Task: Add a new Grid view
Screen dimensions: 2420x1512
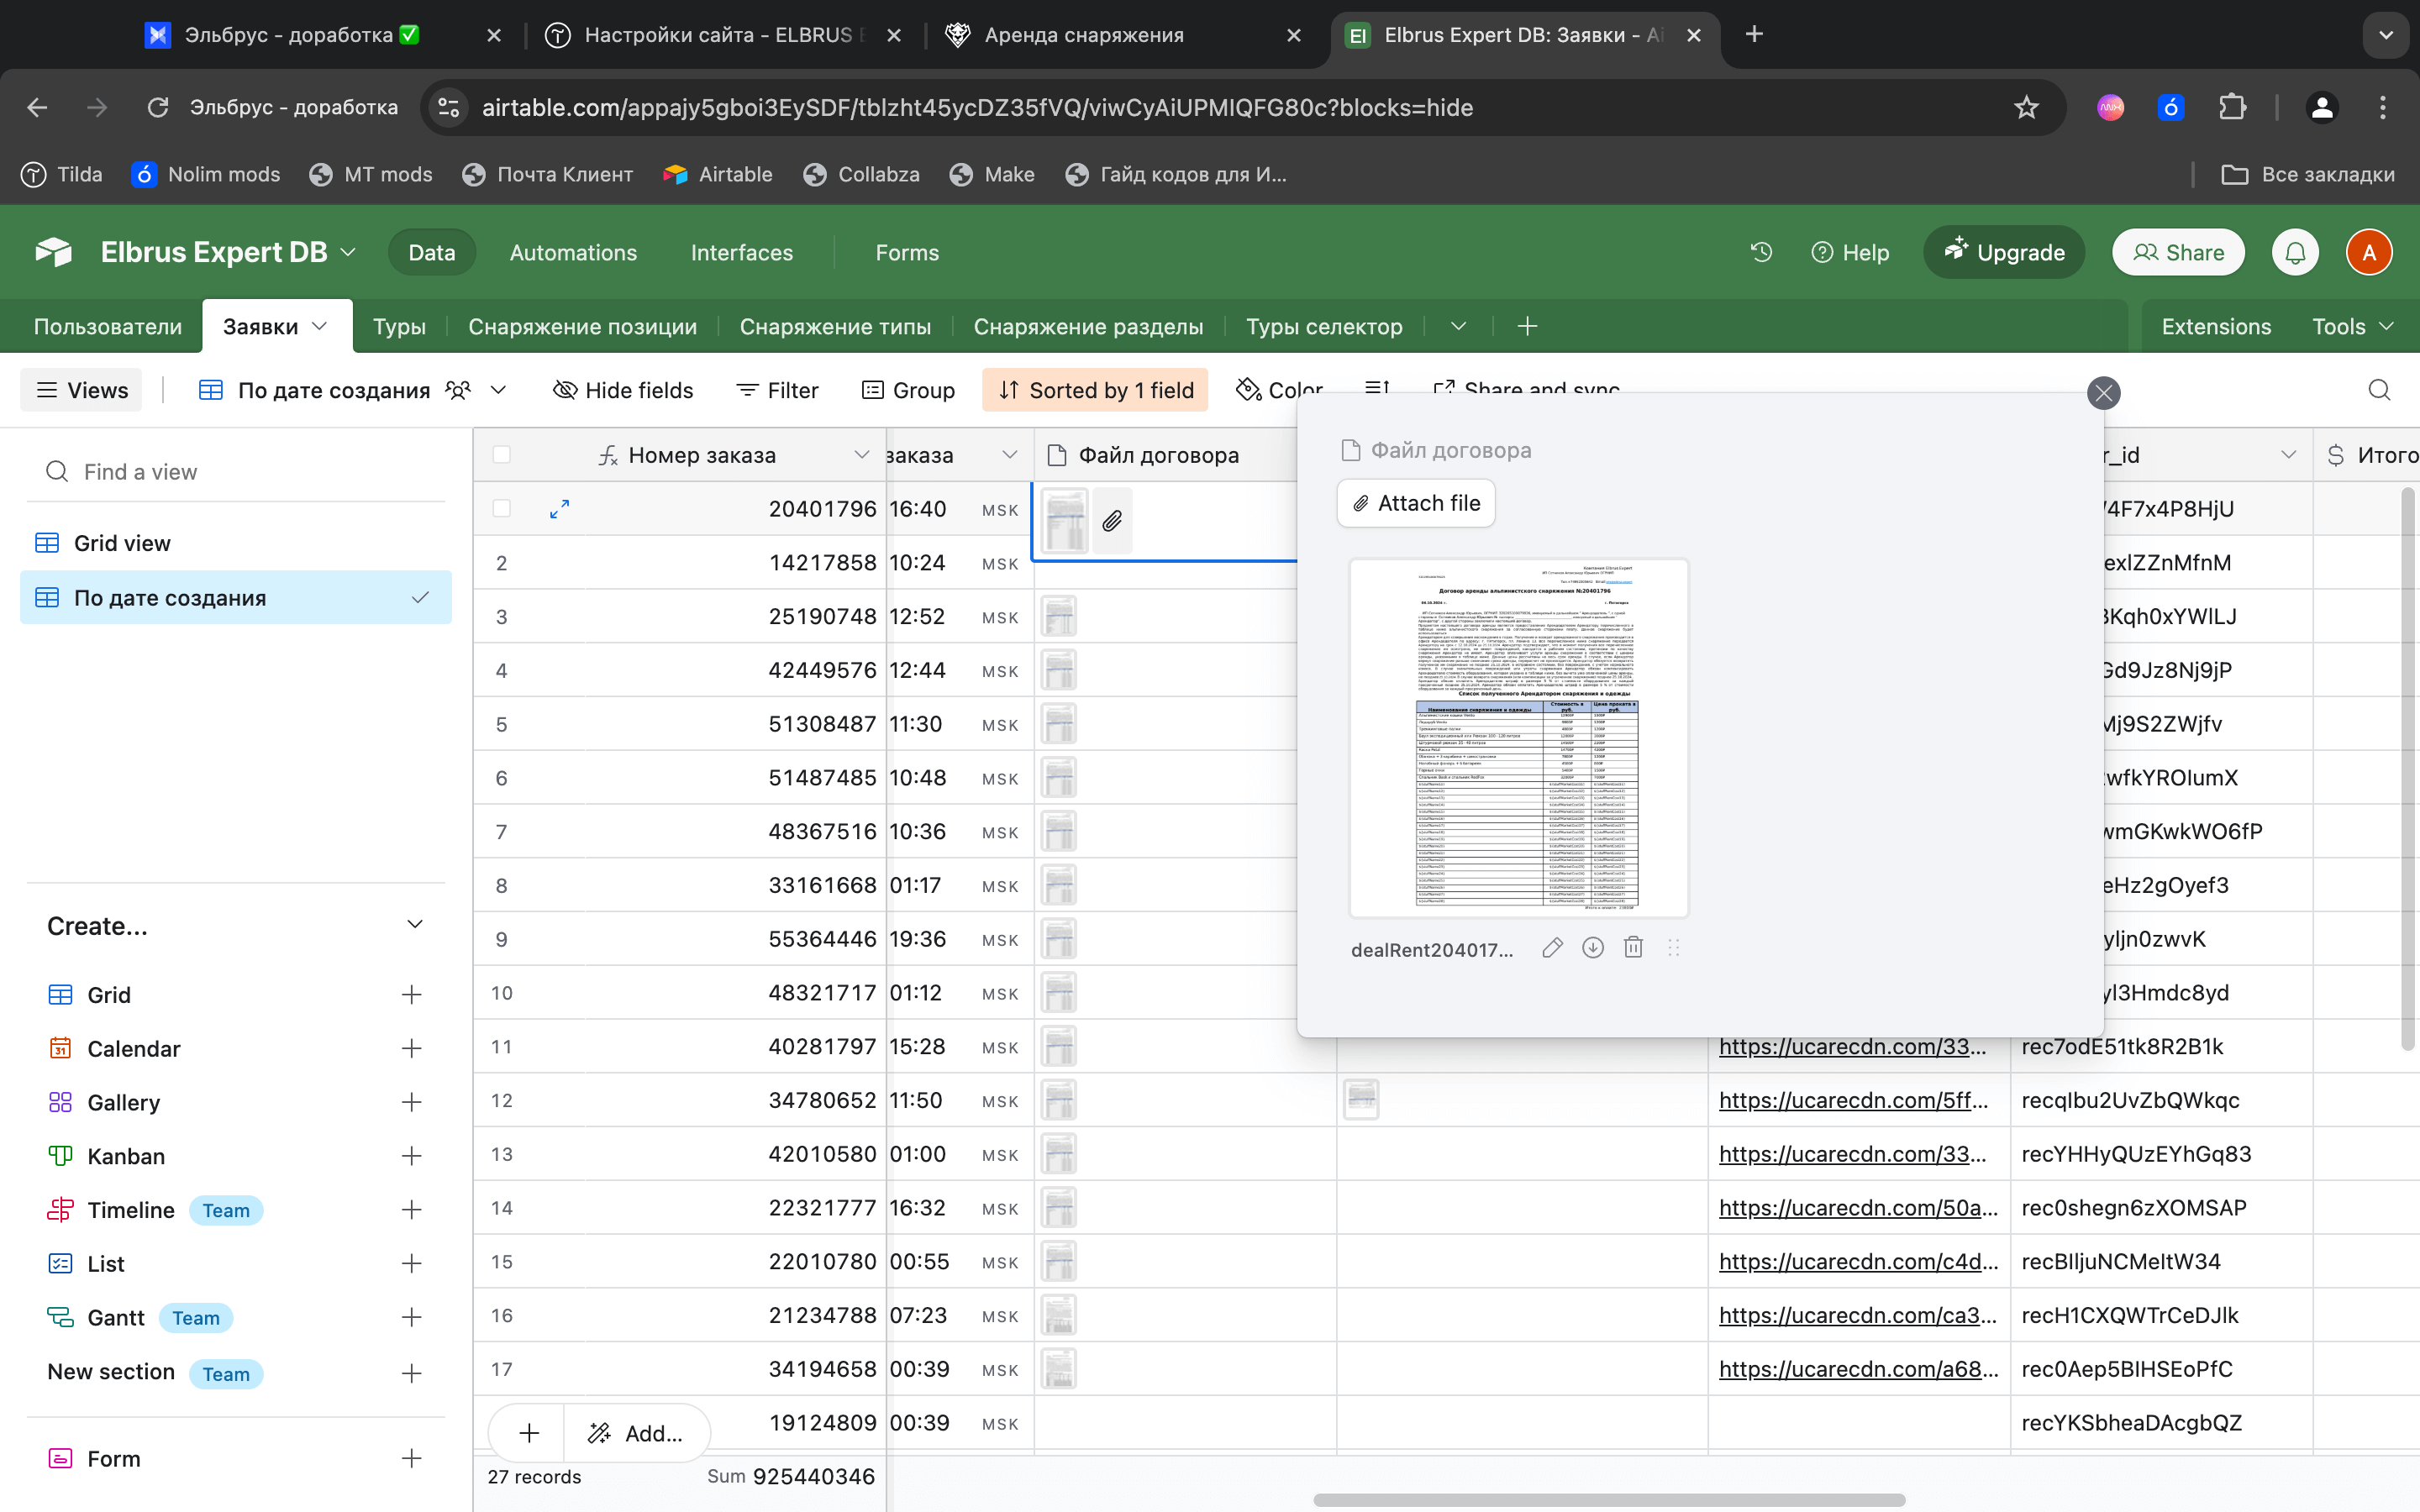Action: pyautogui.click(x=411, y=994)
